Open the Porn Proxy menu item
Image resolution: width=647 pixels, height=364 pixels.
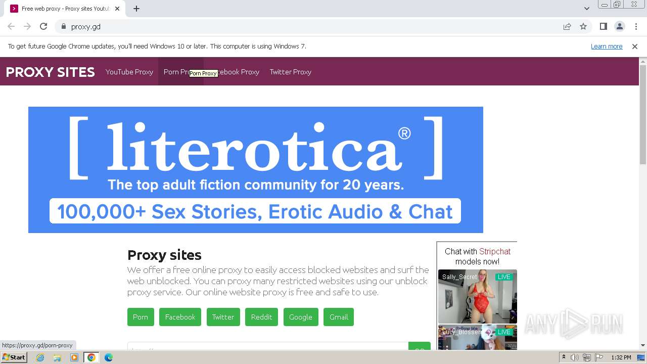coord(180,72)
